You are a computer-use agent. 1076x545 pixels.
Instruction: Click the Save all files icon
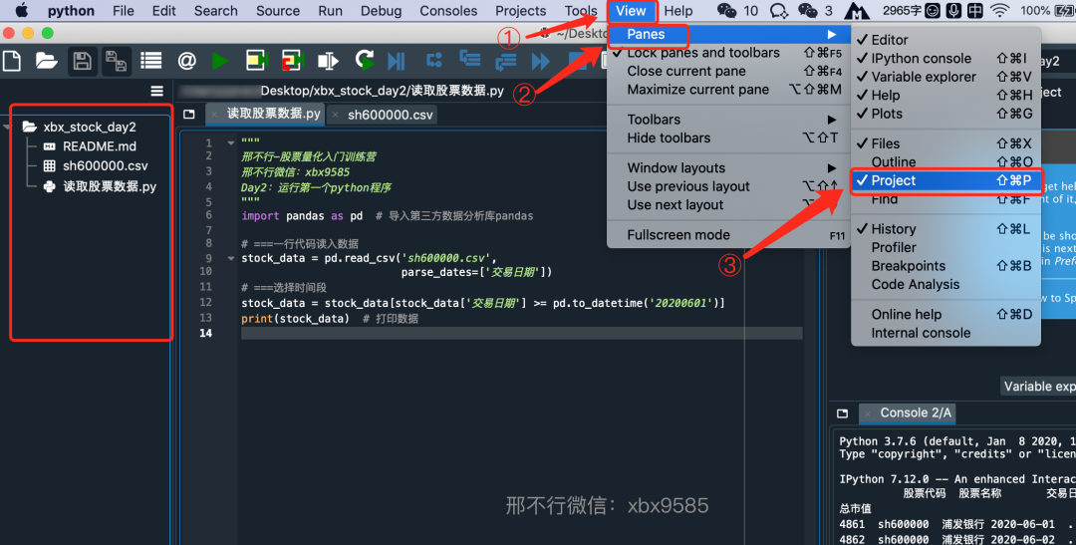(x=116, y=61)
